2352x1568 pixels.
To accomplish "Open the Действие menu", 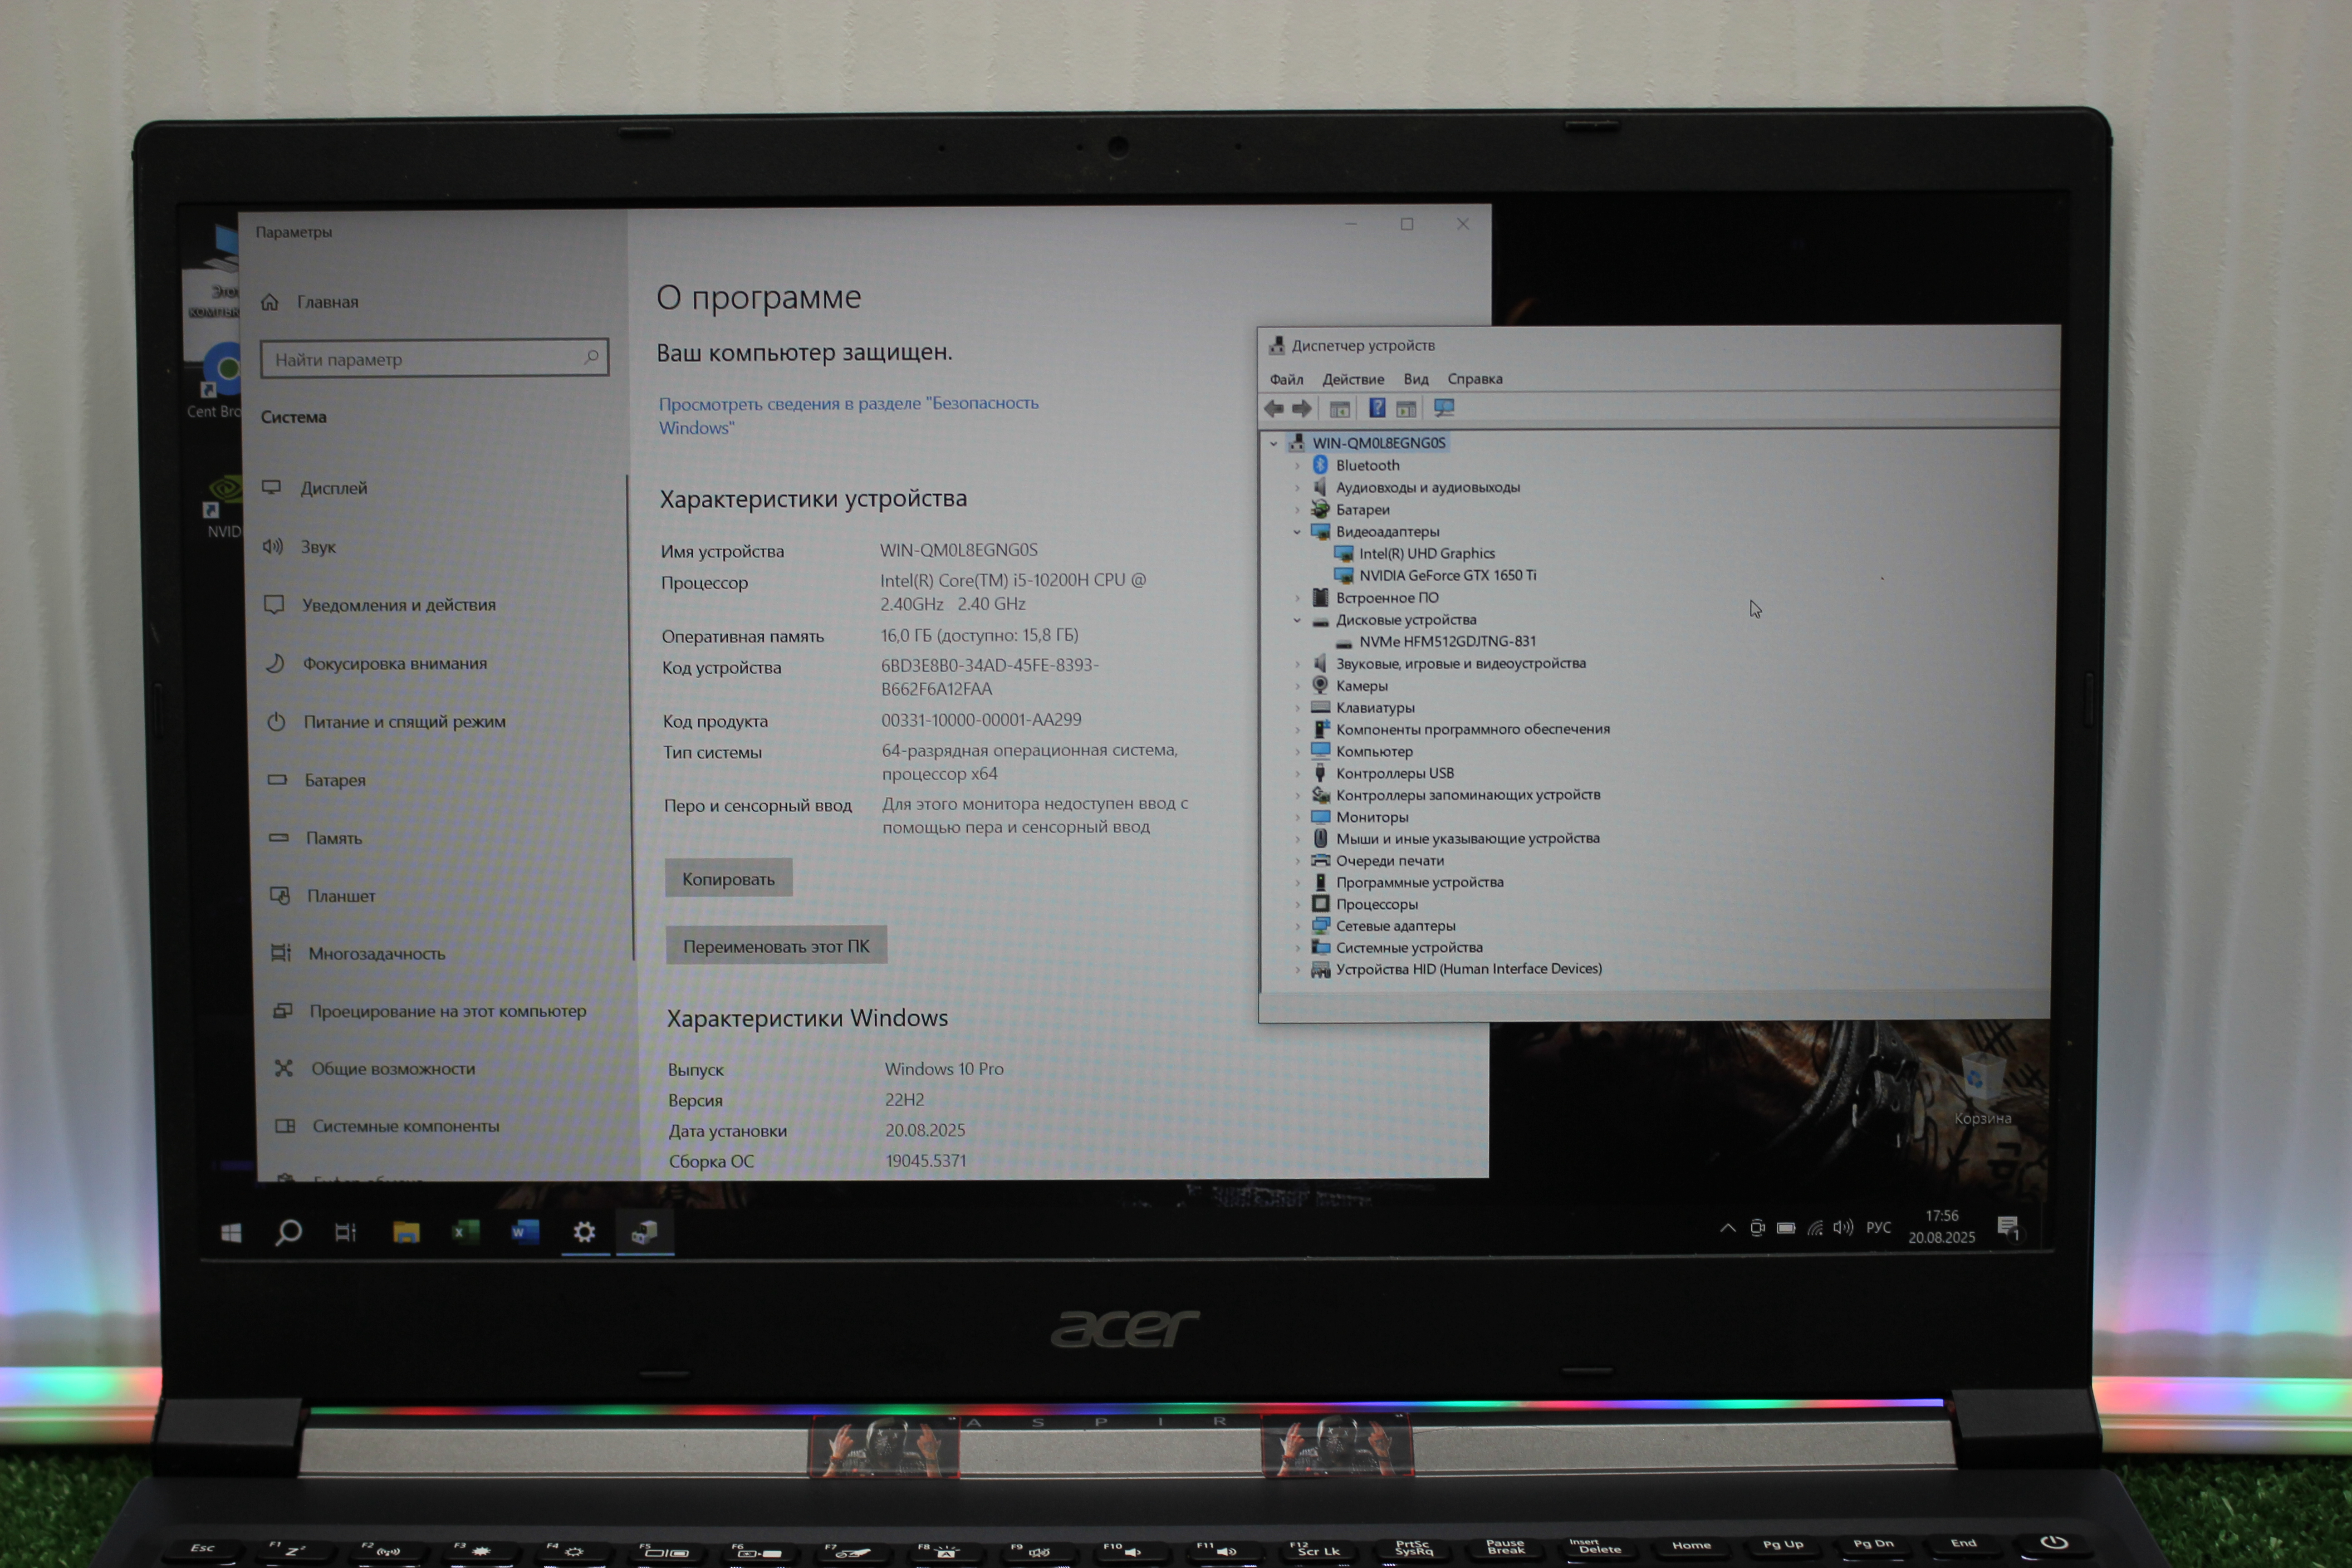I will point(1353,379).
